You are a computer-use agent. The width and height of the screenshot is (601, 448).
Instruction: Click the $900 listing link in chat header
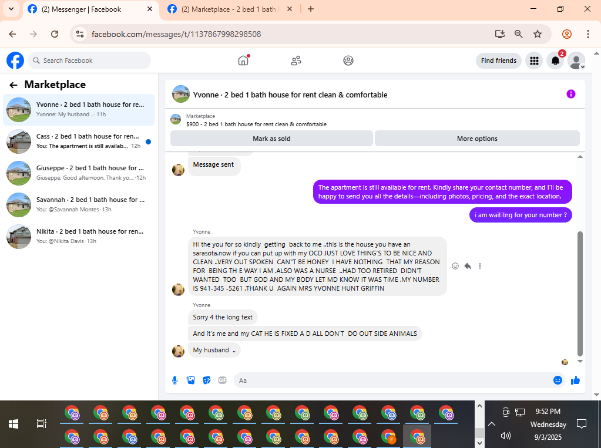point(256,124)
